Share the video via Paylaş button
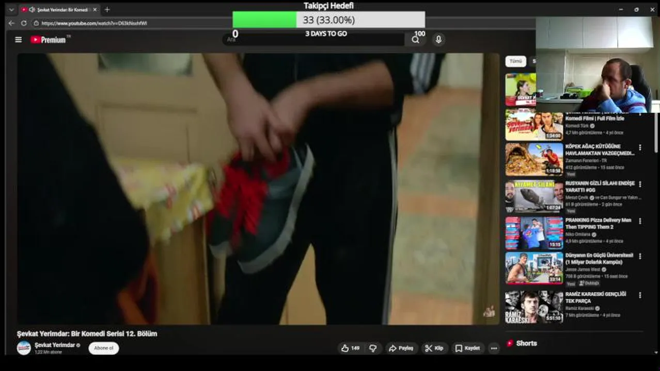 (401, 348)
